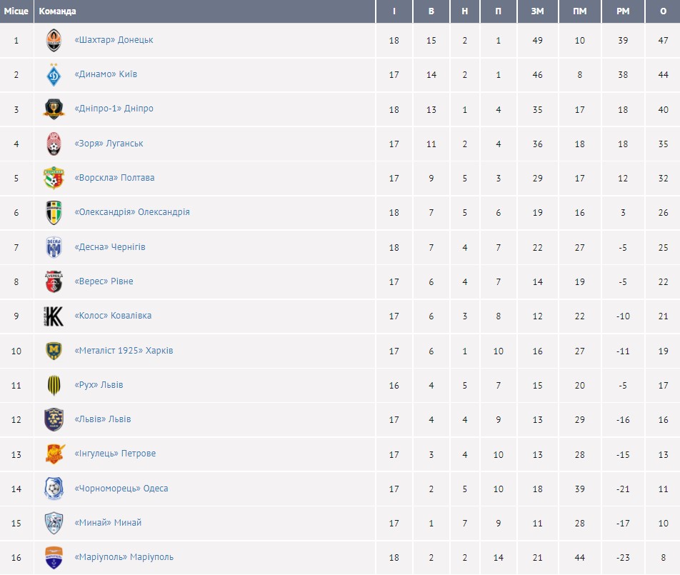Click the Mariupol club logo
Screen dimensions: 680x575
[54, 557]
